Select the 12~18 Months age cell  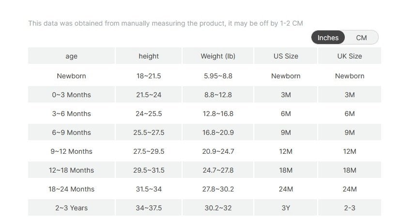(71, 170)
